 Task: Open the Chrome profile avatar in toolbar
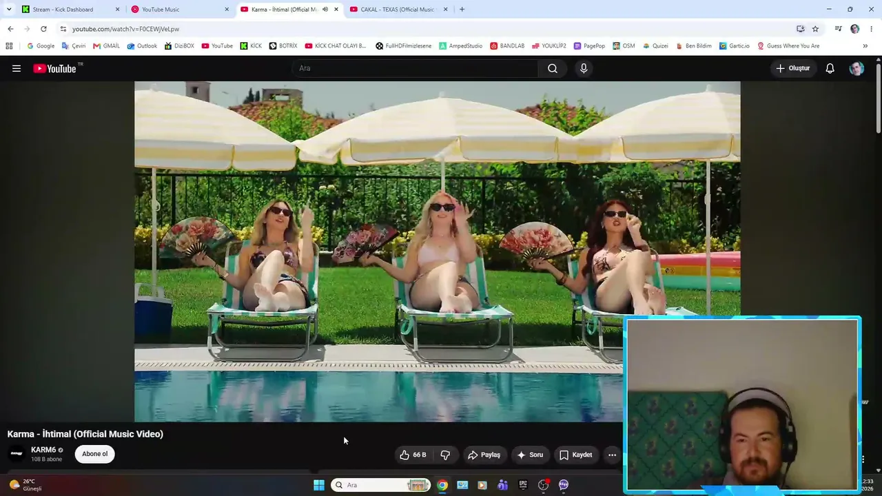point(855,29)
